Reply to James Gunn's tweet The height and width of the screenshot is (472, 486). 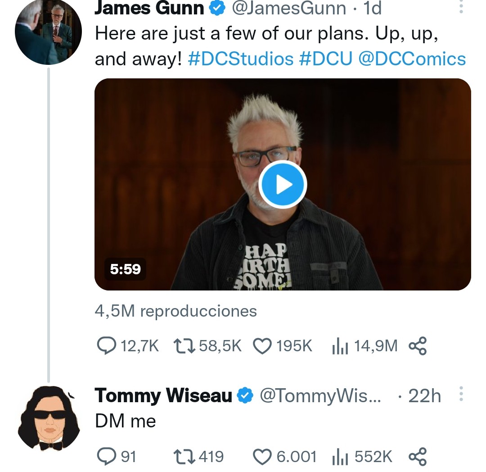pos(107,345)
